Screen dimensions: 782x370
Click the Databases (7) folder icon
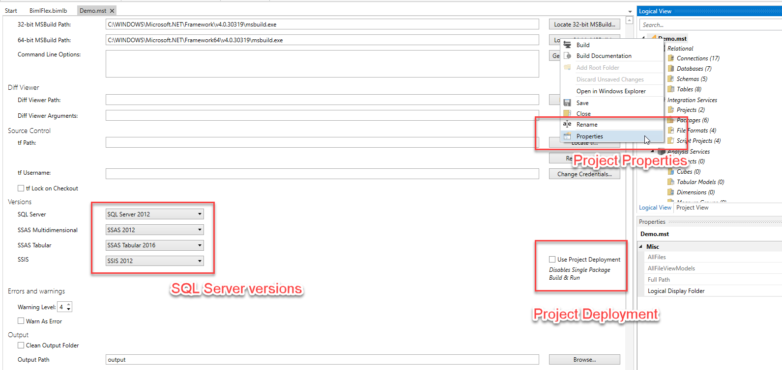click(x=671, y=68)
